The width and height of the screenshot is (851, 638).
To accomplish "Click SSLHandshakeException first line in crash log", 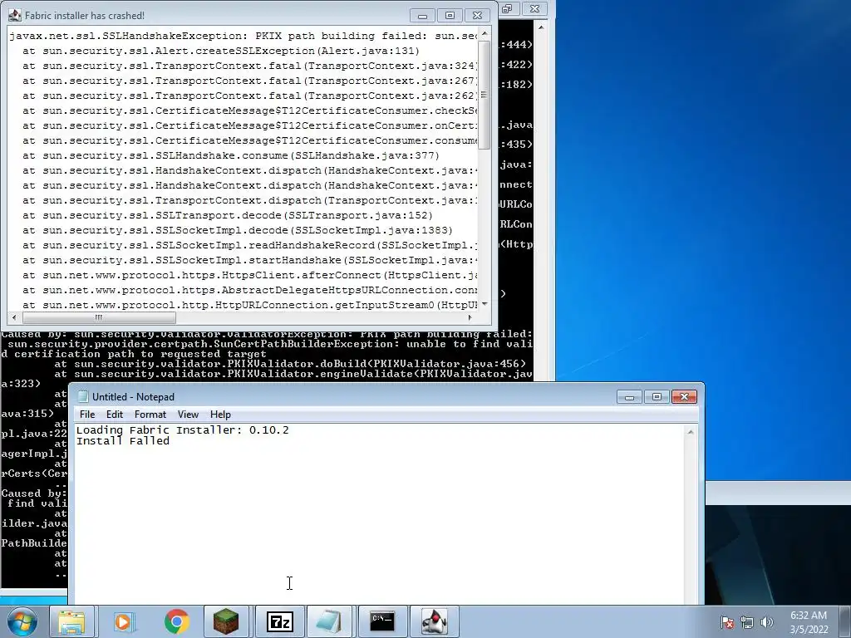I will (243, 36).
